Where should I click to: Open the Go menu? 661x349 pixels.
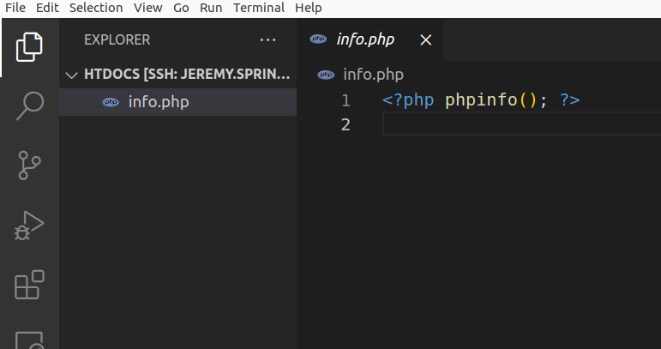coord(181,8)
